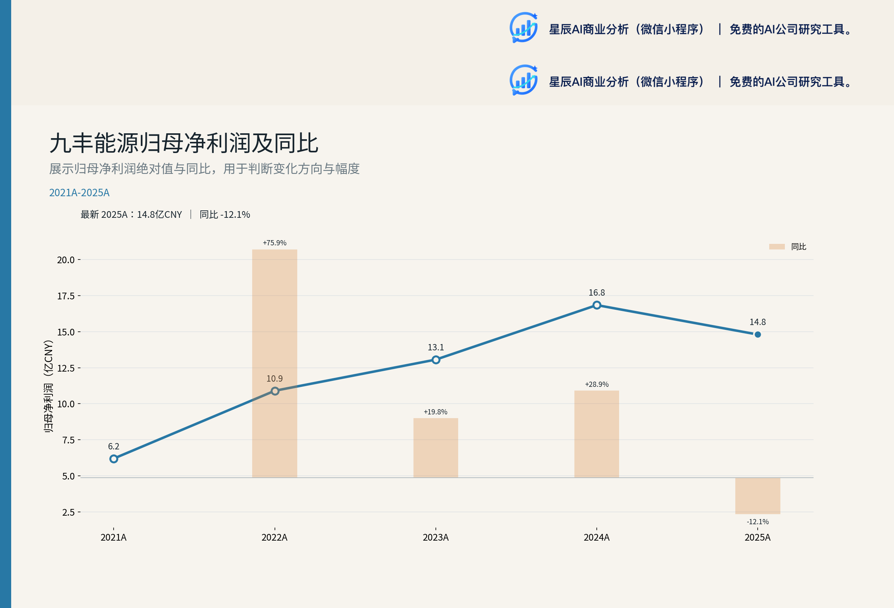
Task: Click the +28.9% bar for 2024A
Action: pos(597,434)
